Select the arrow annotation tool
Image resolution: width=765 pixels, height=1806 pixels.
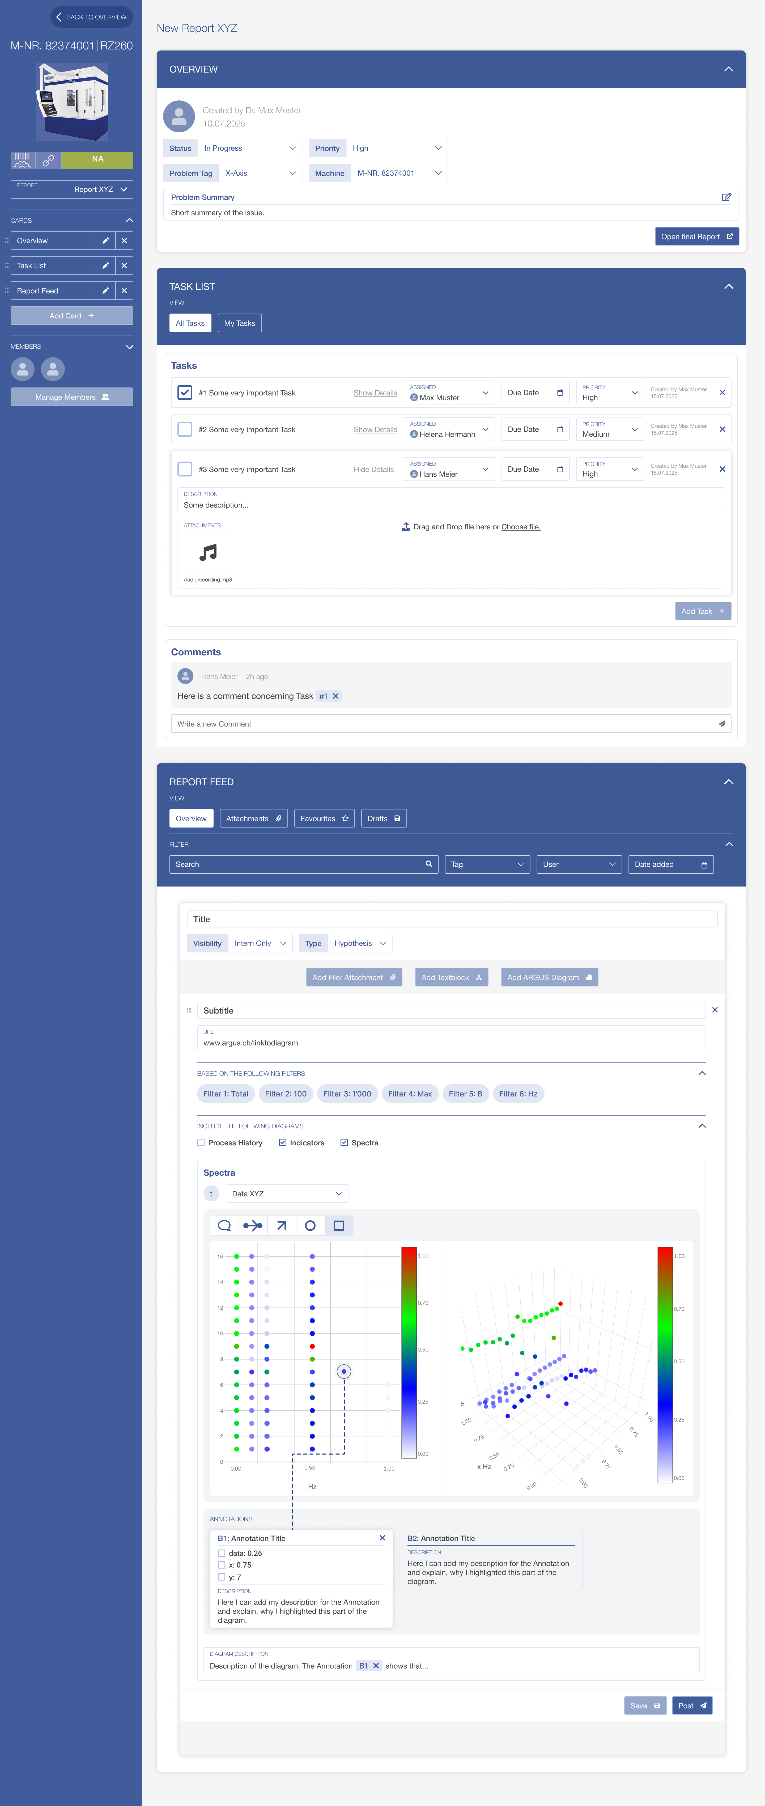pos(282,1226)
